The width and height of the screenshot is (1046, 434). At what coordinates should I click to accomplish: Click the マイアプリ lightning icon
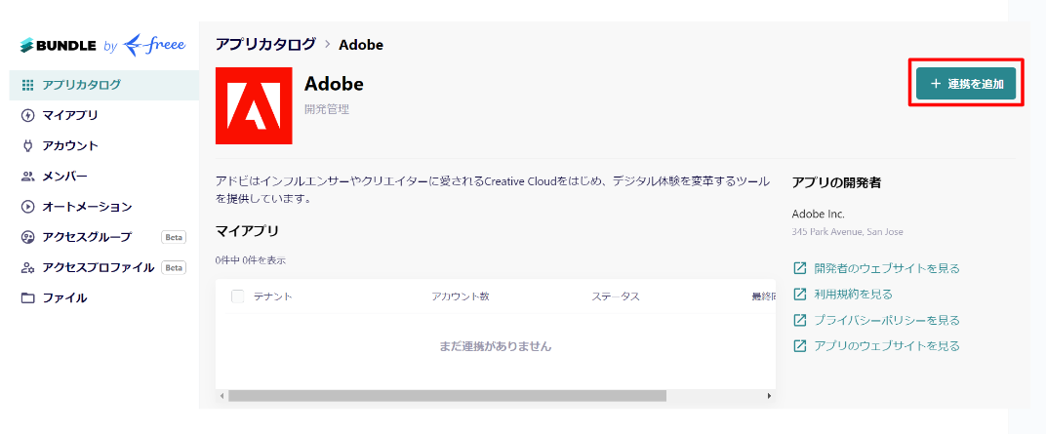point(27,115)
